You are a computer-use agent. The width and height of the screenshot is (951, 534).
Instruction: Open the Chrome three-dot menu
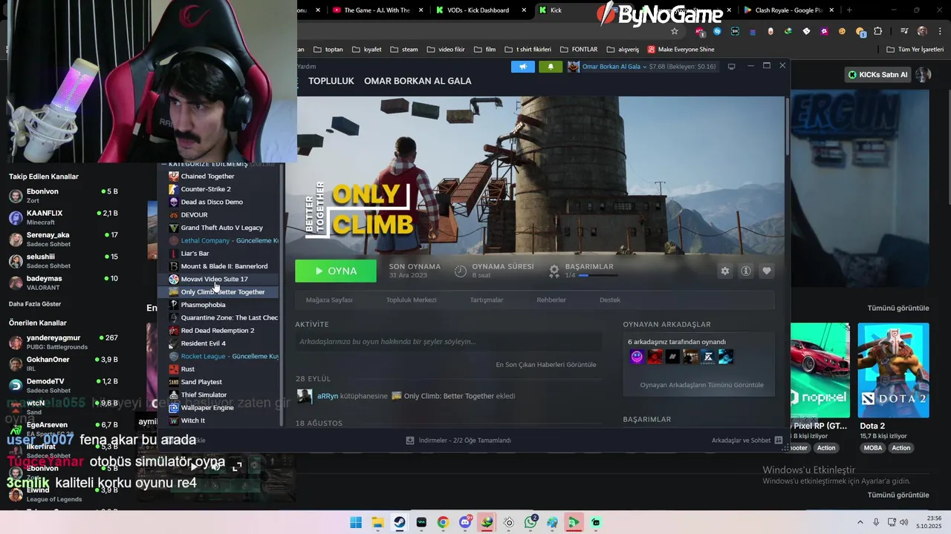tap(939, 31)
